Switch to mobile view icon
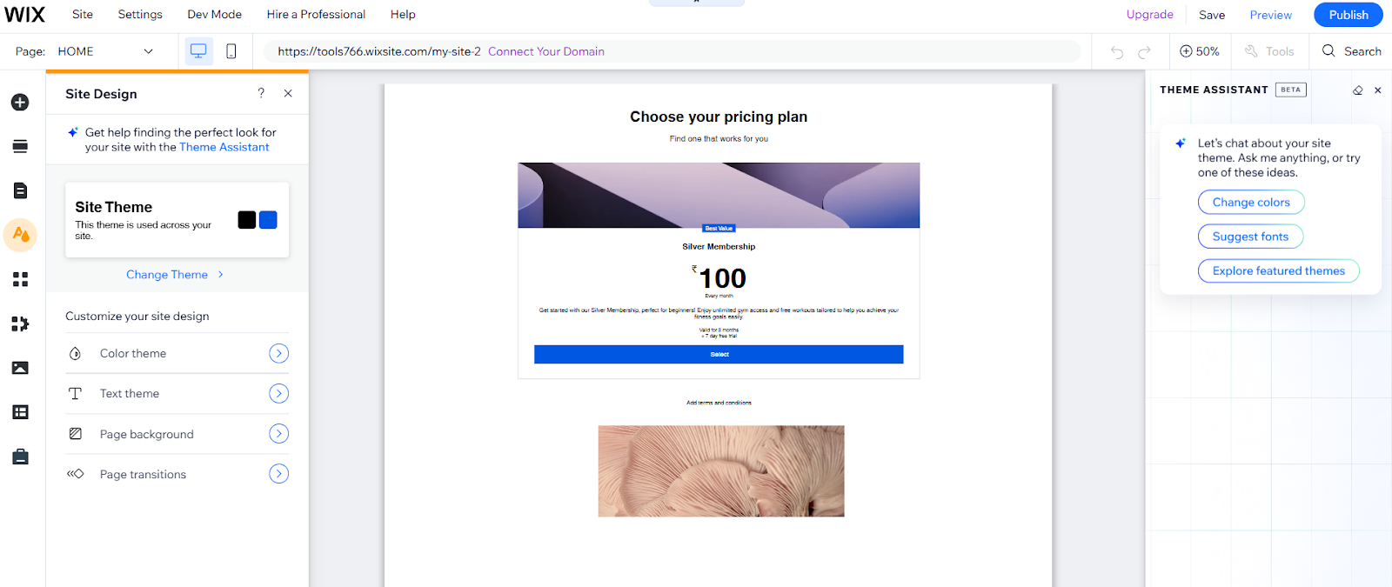This screenshot has height=587, width=1392. pos(231,51)
